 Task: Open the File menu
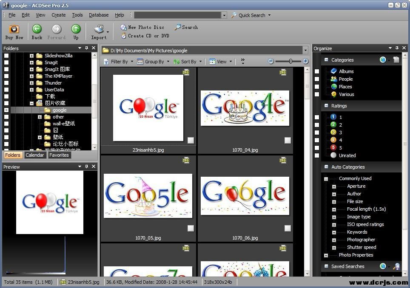12,15
